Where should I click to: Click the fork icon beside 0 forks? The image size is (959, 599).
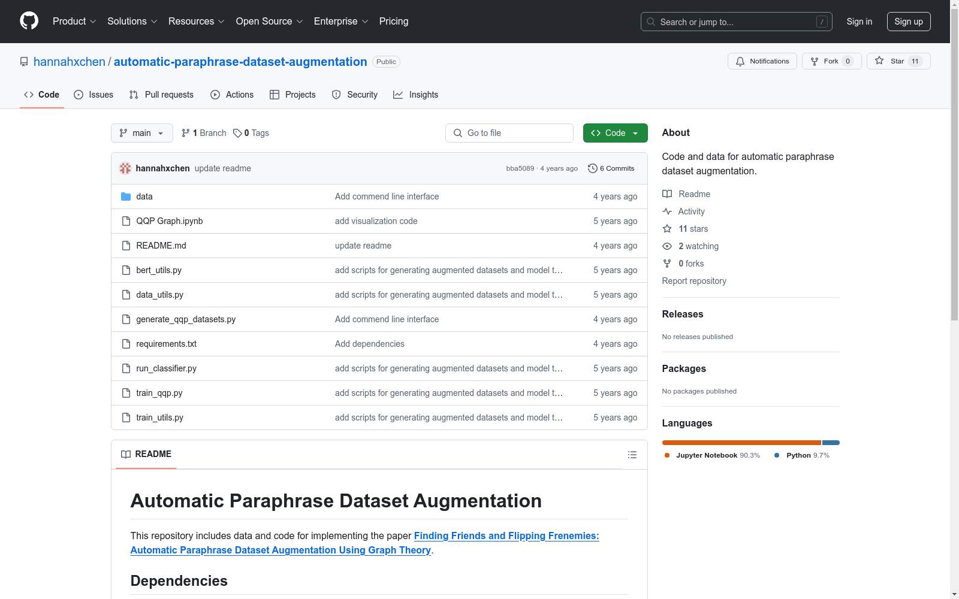[667, 264]
